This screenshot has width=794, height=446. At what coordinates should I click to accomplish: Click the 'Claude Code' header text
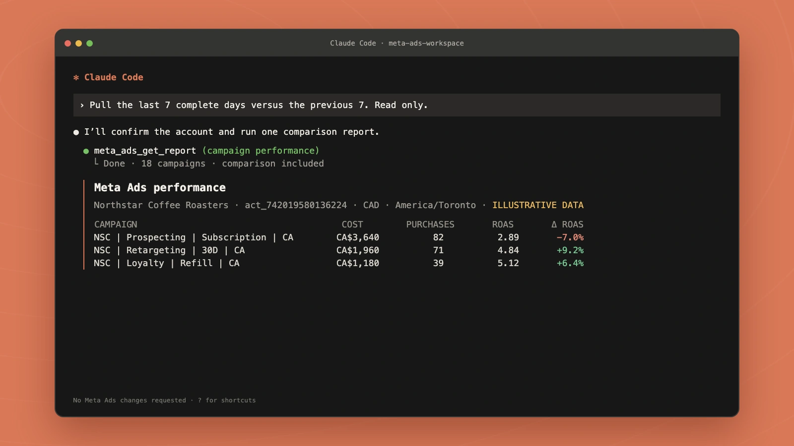pos(114,77)
